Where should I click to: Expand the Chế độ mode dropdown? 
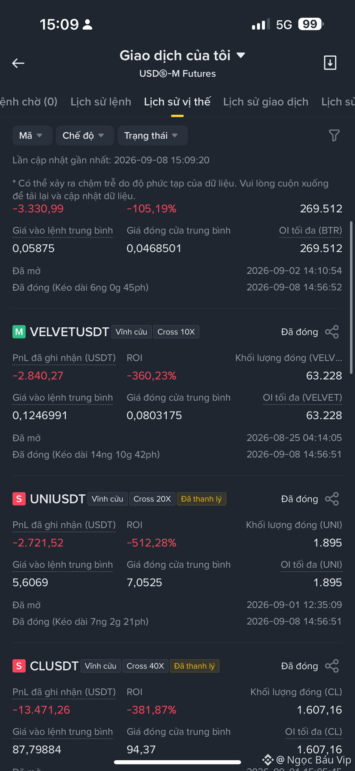[x=85, y=136]
